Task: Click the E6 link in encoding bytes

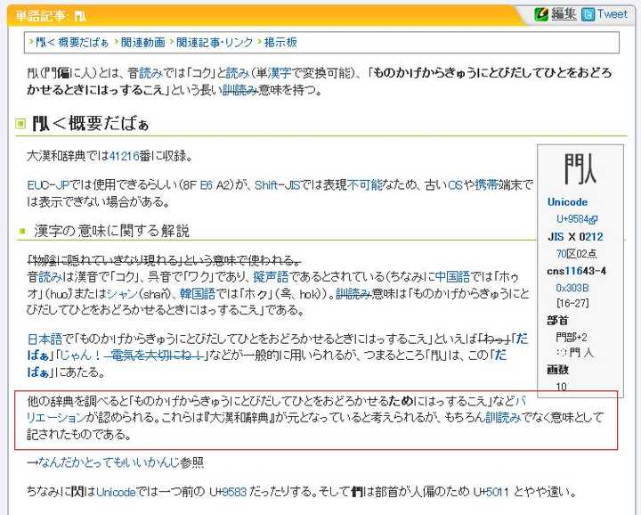Action: (206, 185)
